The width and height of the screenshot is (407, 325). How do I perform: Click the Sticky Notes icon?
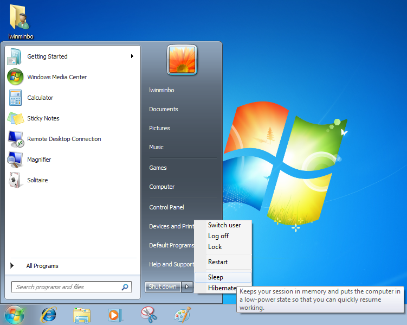16,118
